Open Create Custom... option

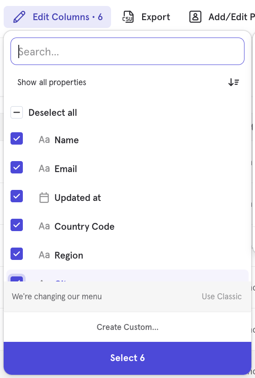[x=127, y=327]
